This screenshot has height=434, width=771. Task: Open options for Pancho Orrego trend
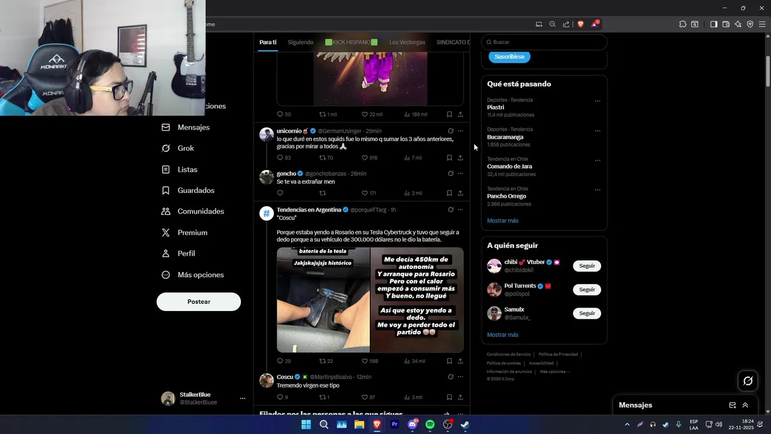(x=598, y=190)
